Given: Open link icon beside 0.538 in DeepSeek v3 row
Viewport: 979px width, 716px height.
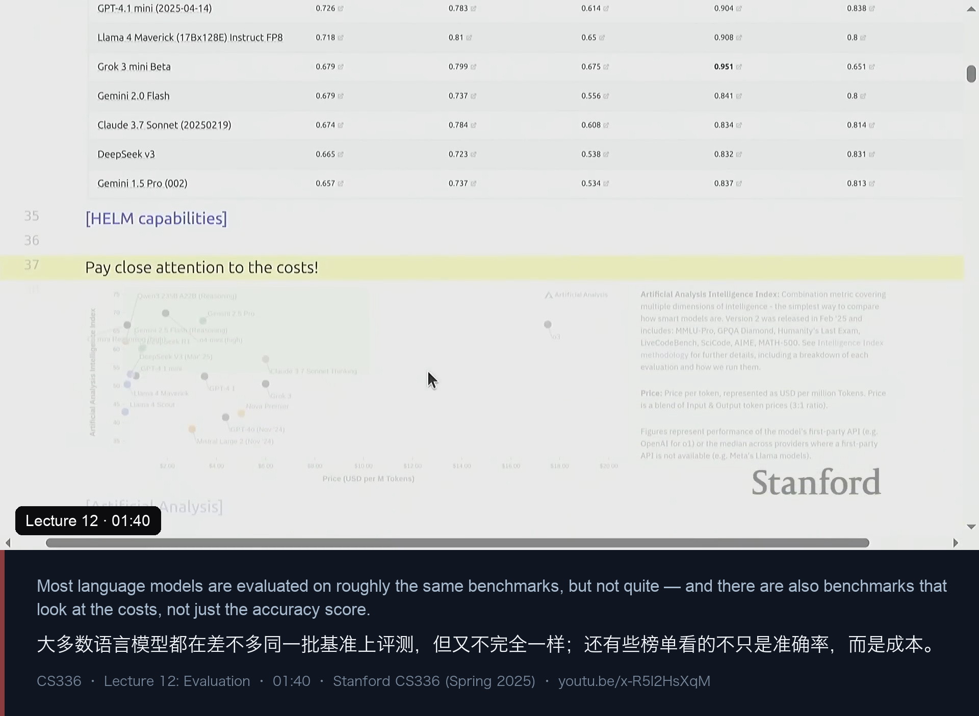Looking at the screenshot, I should click(606, 154).
